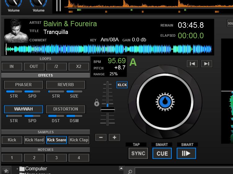Adjust Phaser STR slider

click(14, 91)
